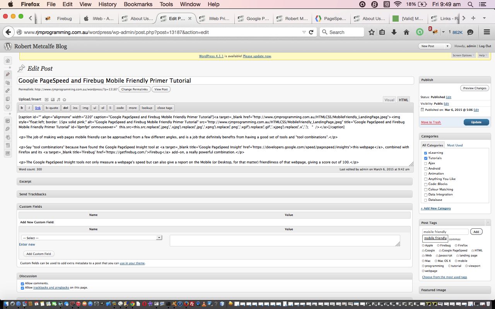
Task: Insert b-quote tag from editor toolbar
Action: pyautogui.click(x=52, y=108)
